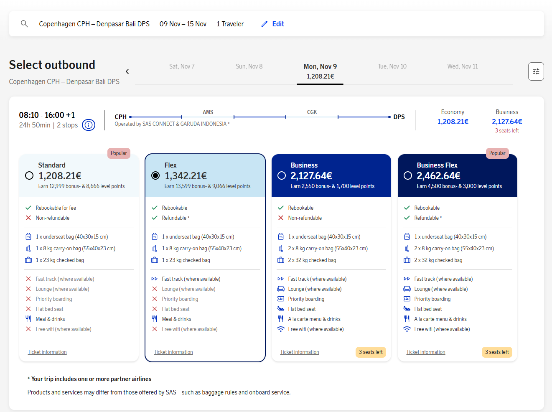Click 'Earn 13,599 bonus- & 9,066 level points' text
The height and width of the screenshot is (412, 552).
(207, 186)
